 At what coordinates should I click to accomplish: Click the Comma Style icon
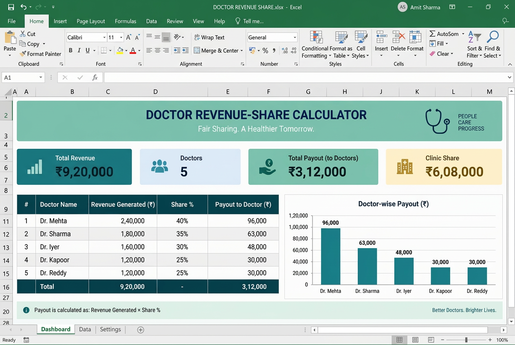tap(274, 50)
